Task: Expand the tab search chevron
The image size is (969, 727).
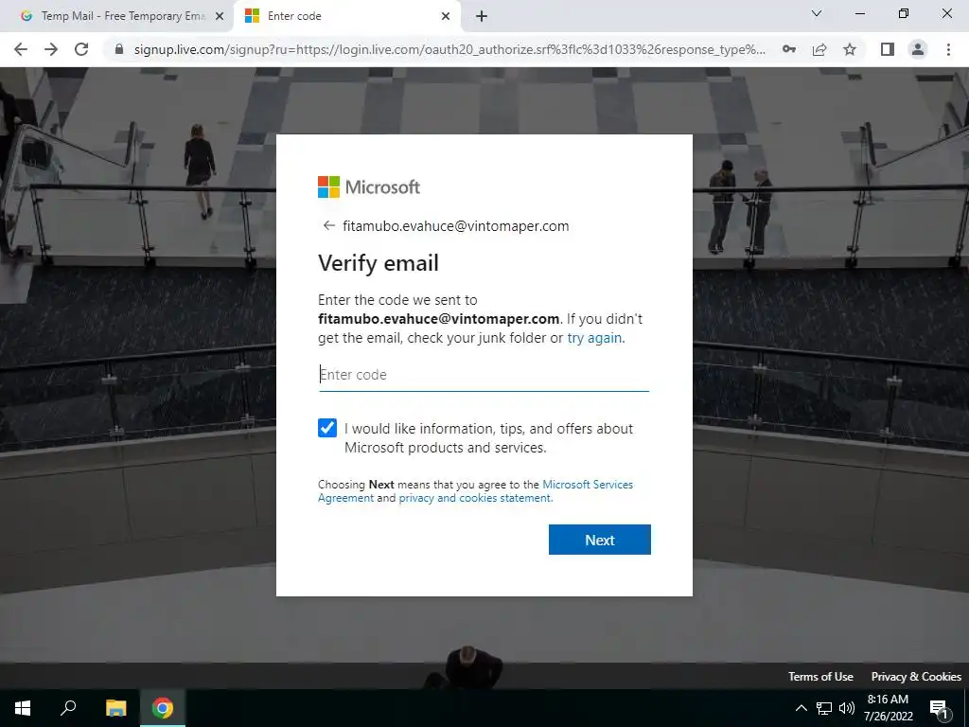Action: pyautogui.click(x=817, y=13)
